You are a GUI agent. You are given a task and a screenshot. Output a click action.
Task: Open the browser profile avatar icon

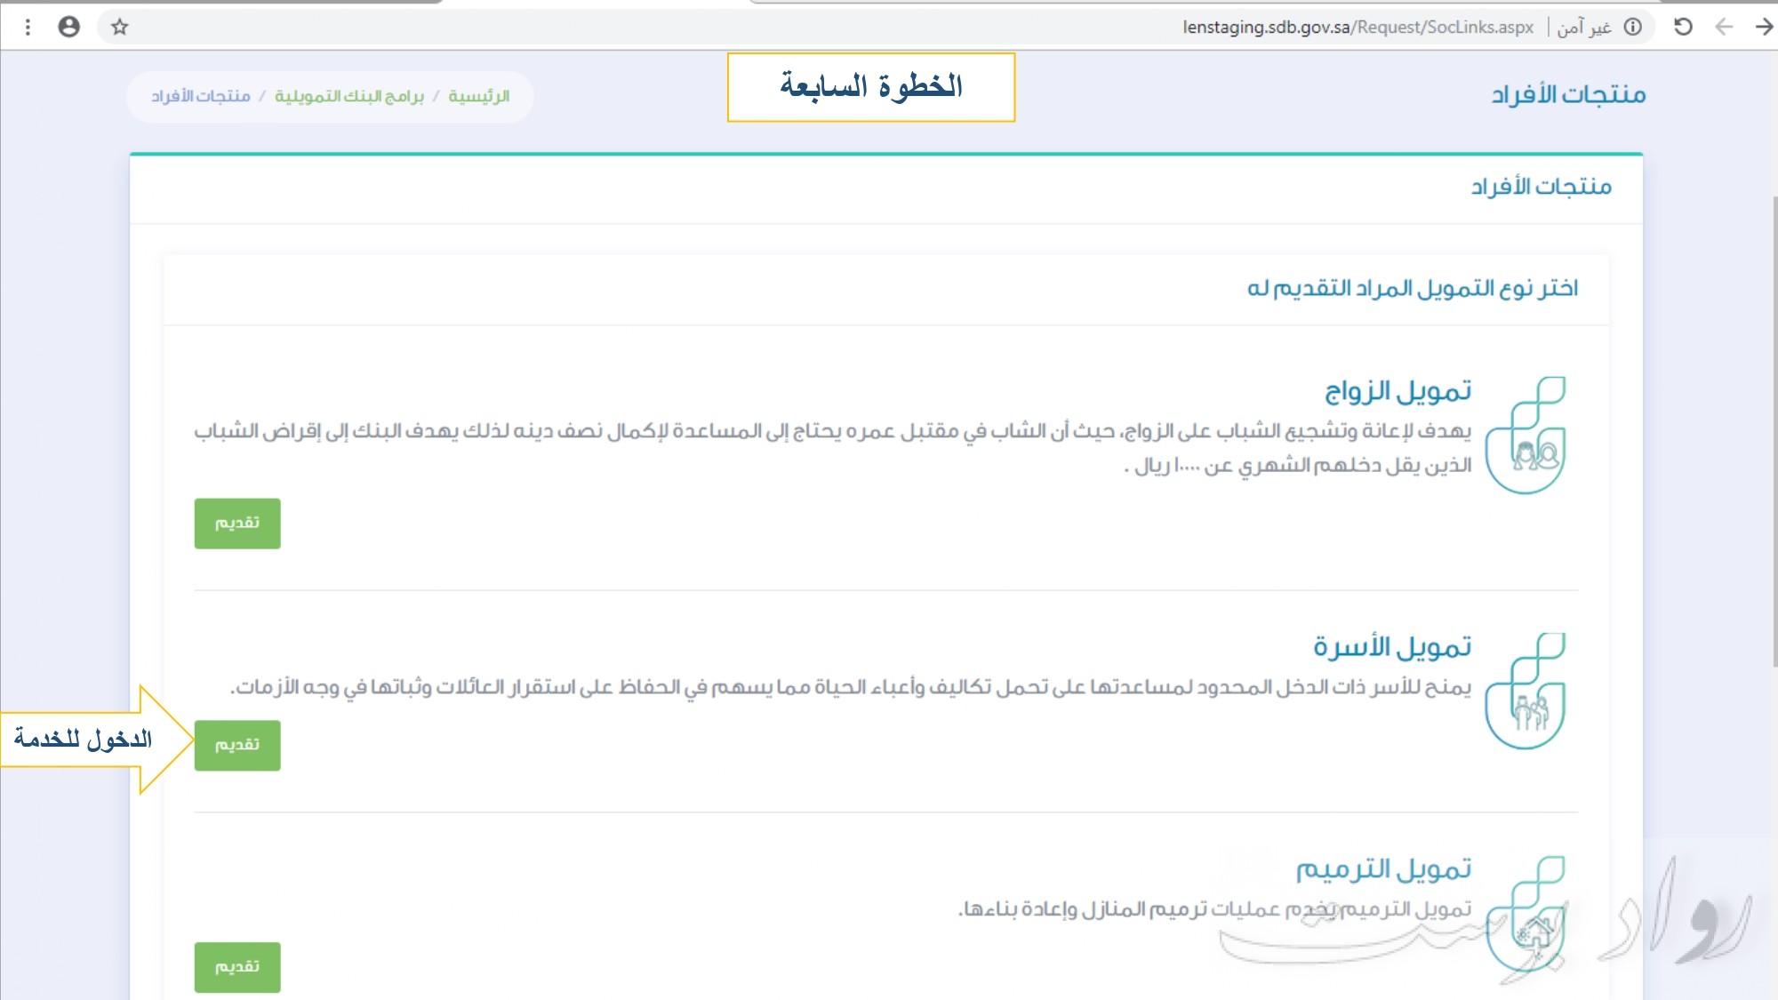[x=68, y=27]
